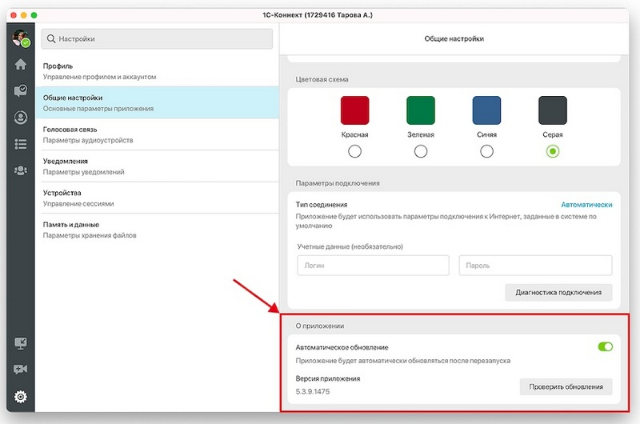Open the groups people icon in sidebar

[21, 170]
